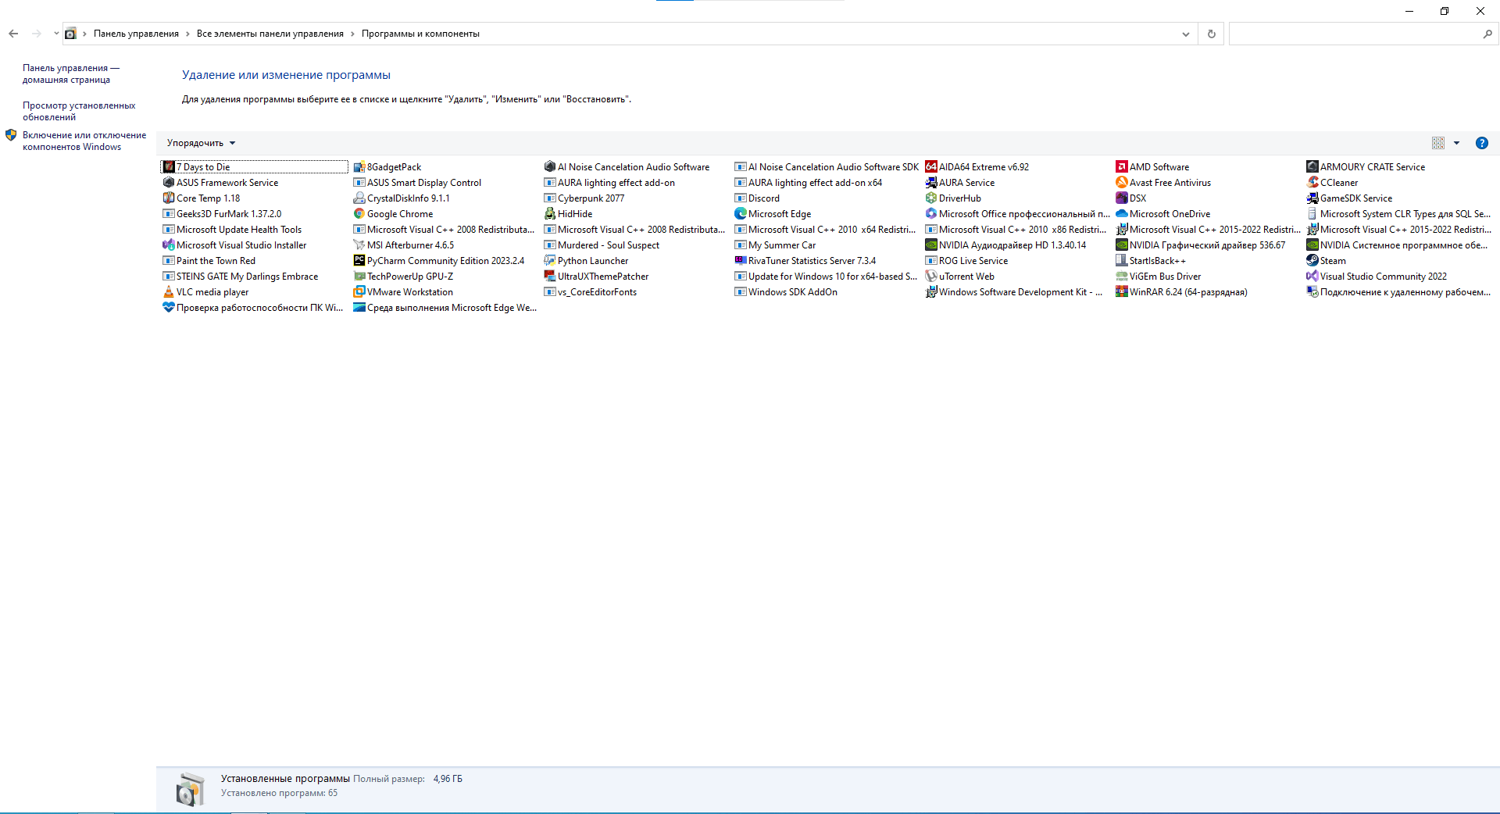Screen dimensions: 1500x814
Task: Click the 7 Days to Die program icon
Action: (x=169, y=166)
